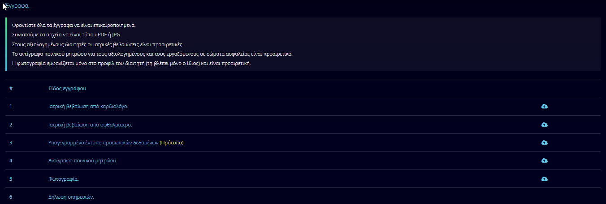
Task: Upload the ophthalmologist certificate (οφθαλμίατρο) via cloud icon
Action: pos(545,124)
